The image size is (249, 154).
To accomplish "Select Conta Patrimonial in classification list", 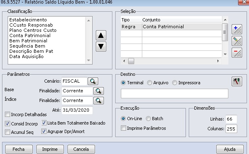I will (30, 35).
